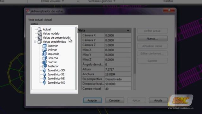Screen dimensions: 202x114
Task: Click the Isométrico SE icon
Action: coord(45,74)
